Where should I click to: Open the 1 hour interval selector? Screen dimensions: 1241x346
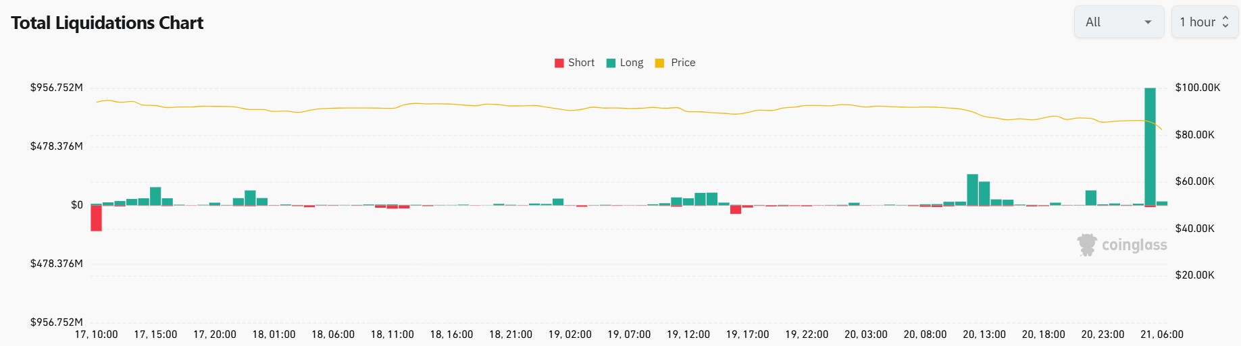coord(1204,22)
